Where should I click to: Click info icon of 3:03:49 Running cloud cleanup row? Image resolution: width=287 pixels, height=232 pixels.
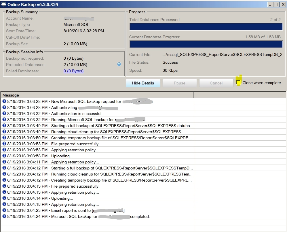4,131
